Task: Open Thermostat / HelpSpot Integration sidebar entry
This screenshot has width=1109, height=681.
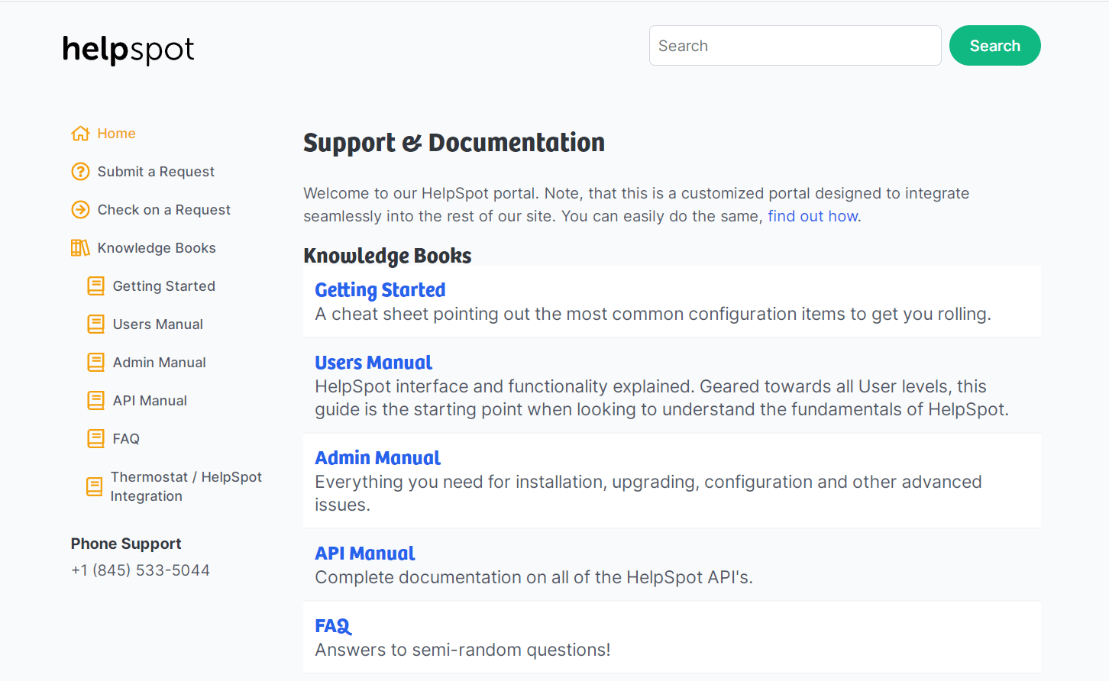Action: (x=186, y=486)
